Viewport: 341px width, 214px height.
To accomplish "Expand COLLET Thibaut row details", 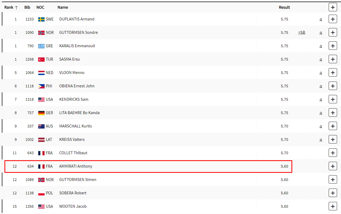I will coord(333,153).
